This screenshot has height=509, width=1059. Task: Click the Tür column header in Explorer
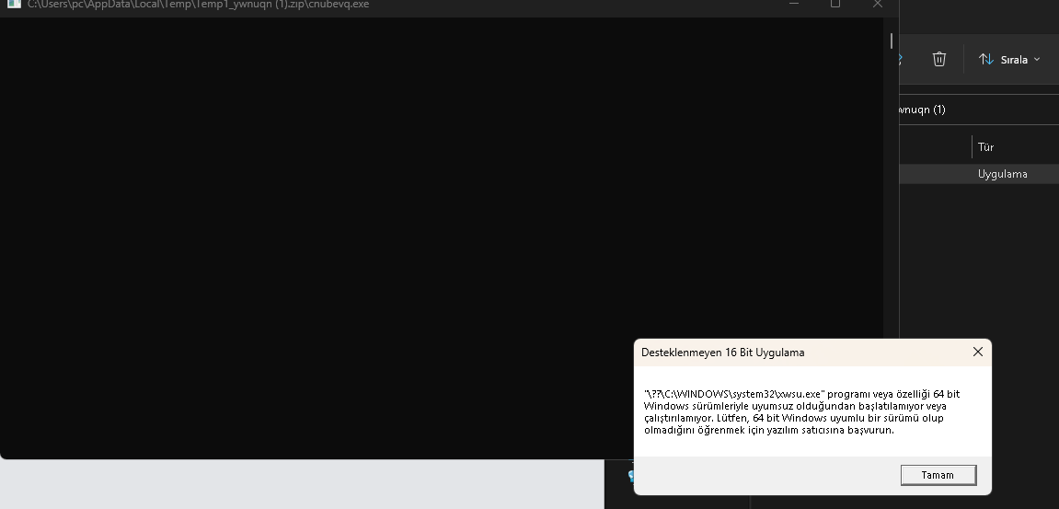pyautogui.click(x=985, y=146)
